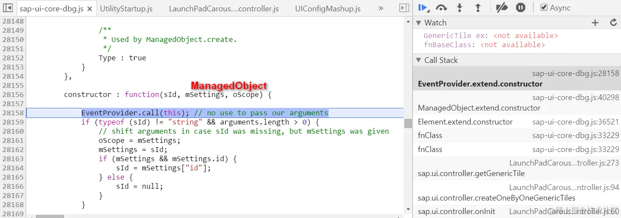Select Element.extend.constructor stack frame
This screenshot has width=621, height=218.
click(x=517, y=122)
